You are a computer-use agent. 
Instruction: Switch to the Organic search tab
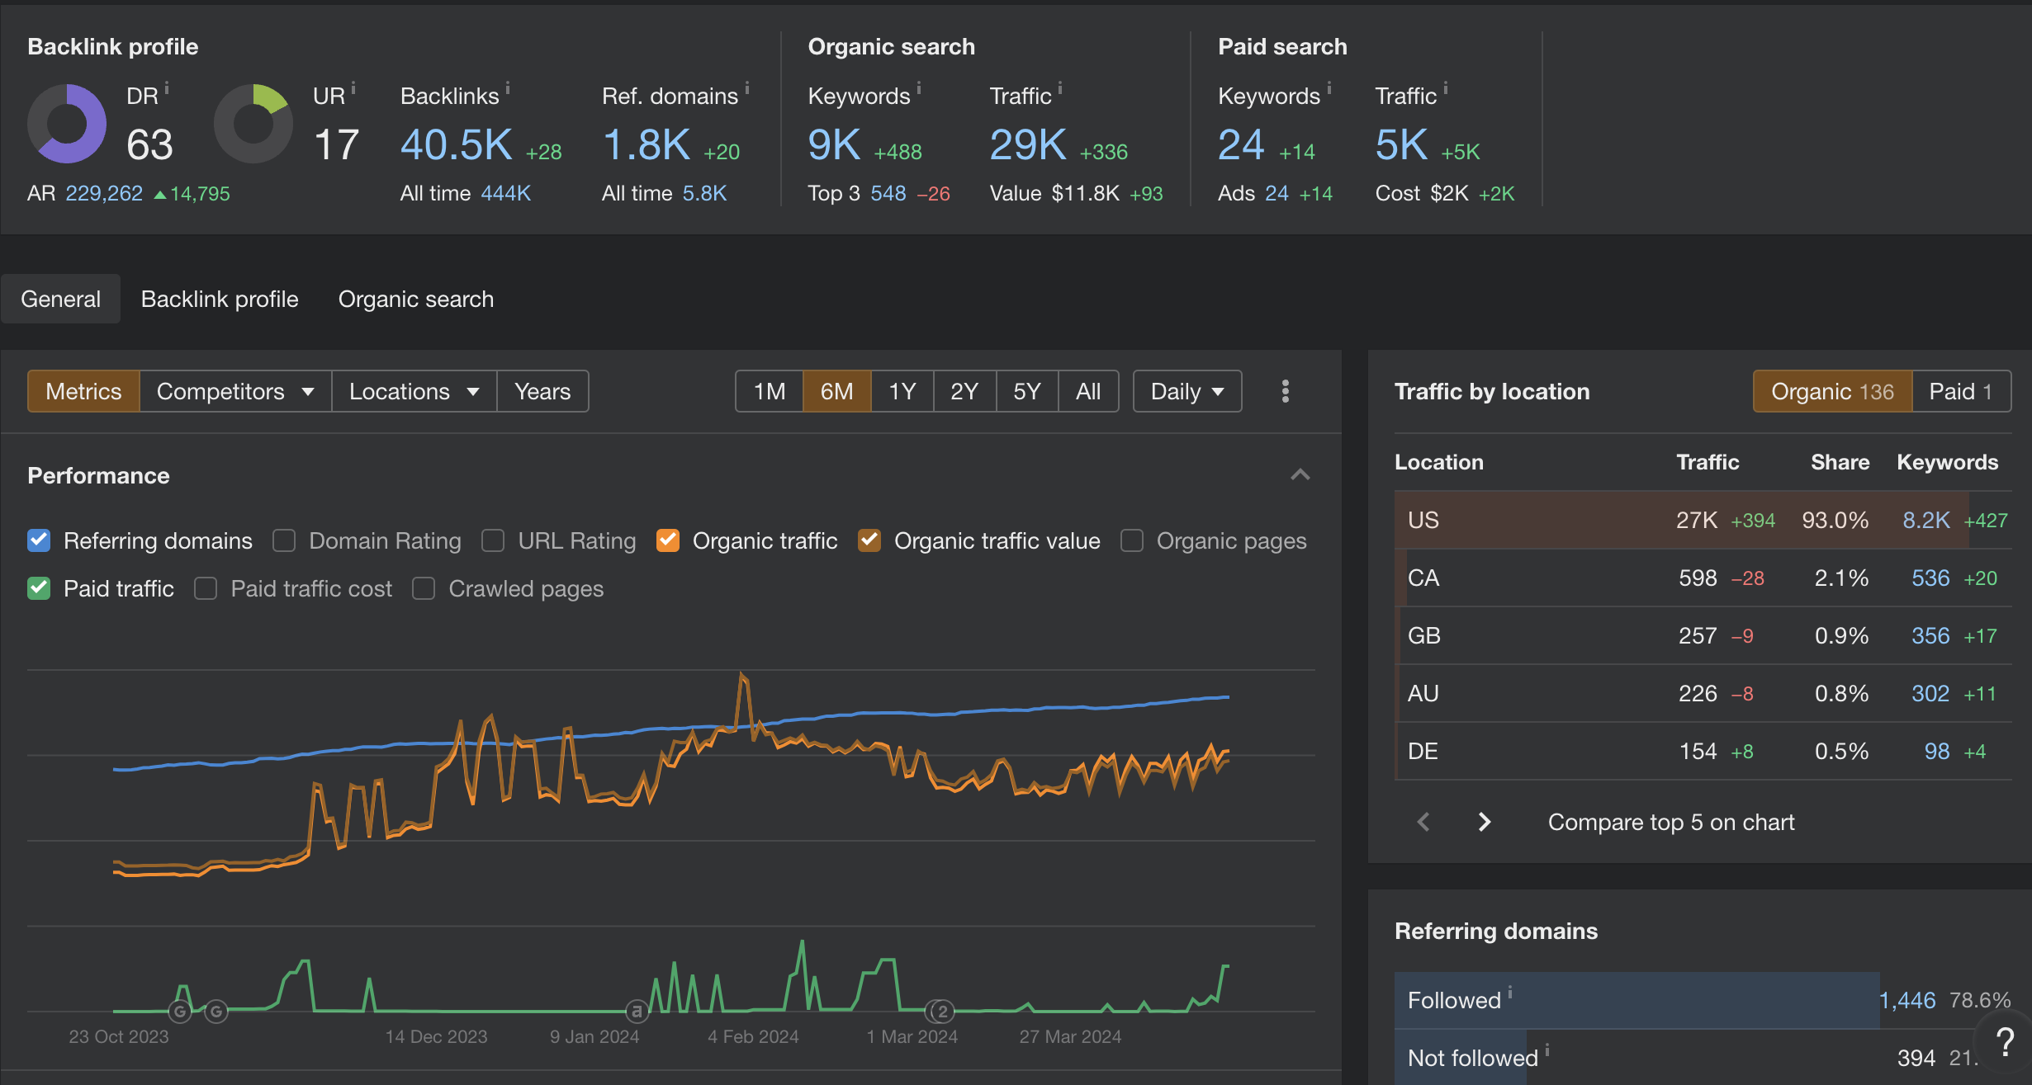pos(416,299)
